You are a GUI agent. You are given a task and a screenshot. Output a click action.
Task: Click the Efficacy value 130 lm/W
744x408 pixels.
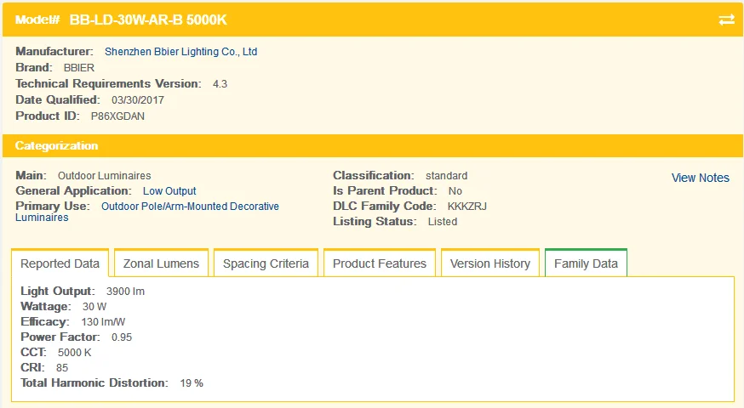[x=103, y=322]
